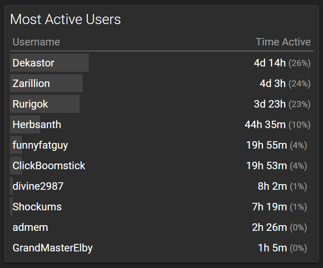Image resolution: width=323 pixels, height=268 pixels.
Task: Open GrandMasterElby's user entry
Action: coord(53,248)
